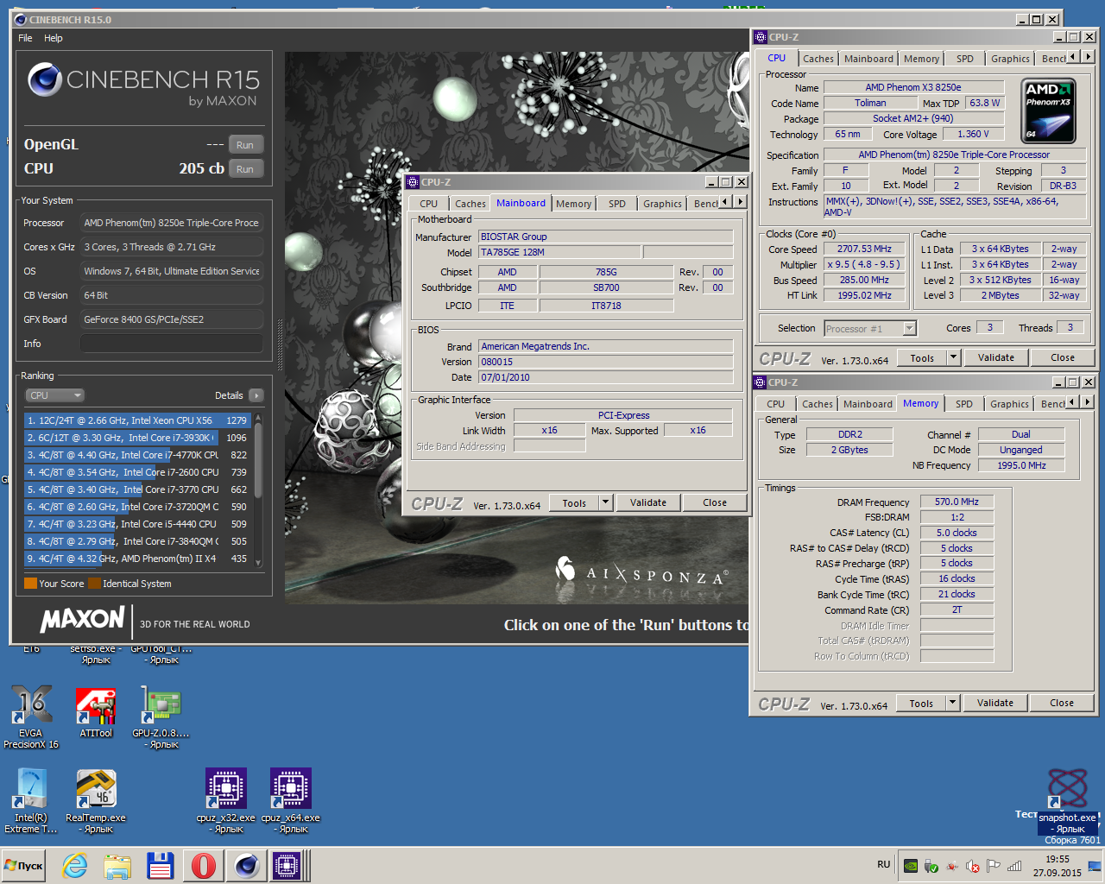The height and width of the screenshot is (884, 1105).
Task: Click Core Speed value 2707.53 MHz
Action: 864,249
